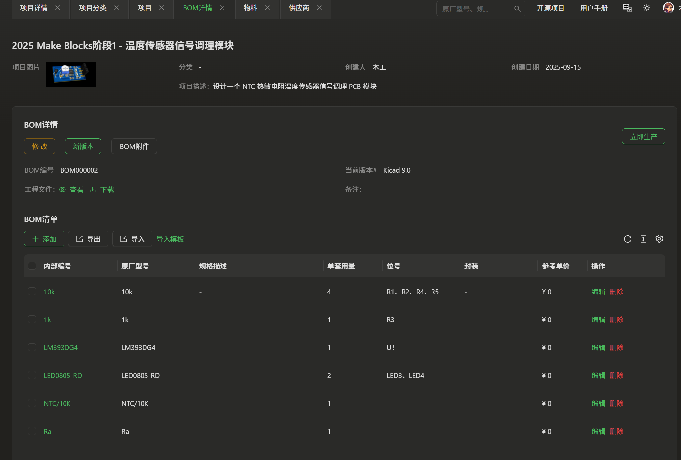The height and width of the screenshot is (460, 681).
Task: Click the 立即生产 button
Action: point(643,136)
